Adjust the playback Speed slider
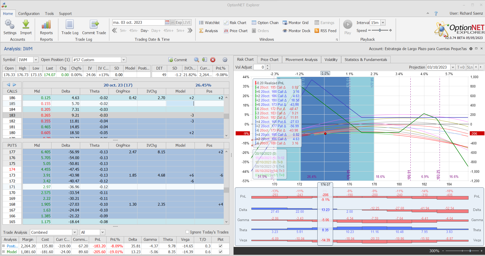The image size is (485, 256). [380, 30]
